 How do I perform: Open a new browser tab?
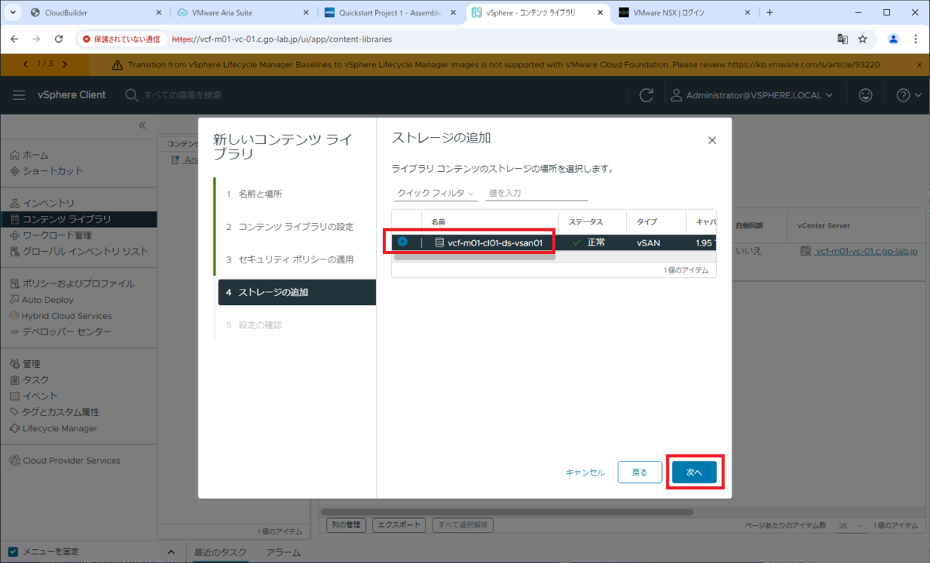[x=770, y=13]
